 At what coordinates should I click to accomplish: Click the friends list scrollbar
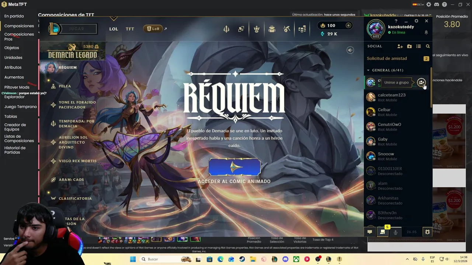tap(431, 88)
